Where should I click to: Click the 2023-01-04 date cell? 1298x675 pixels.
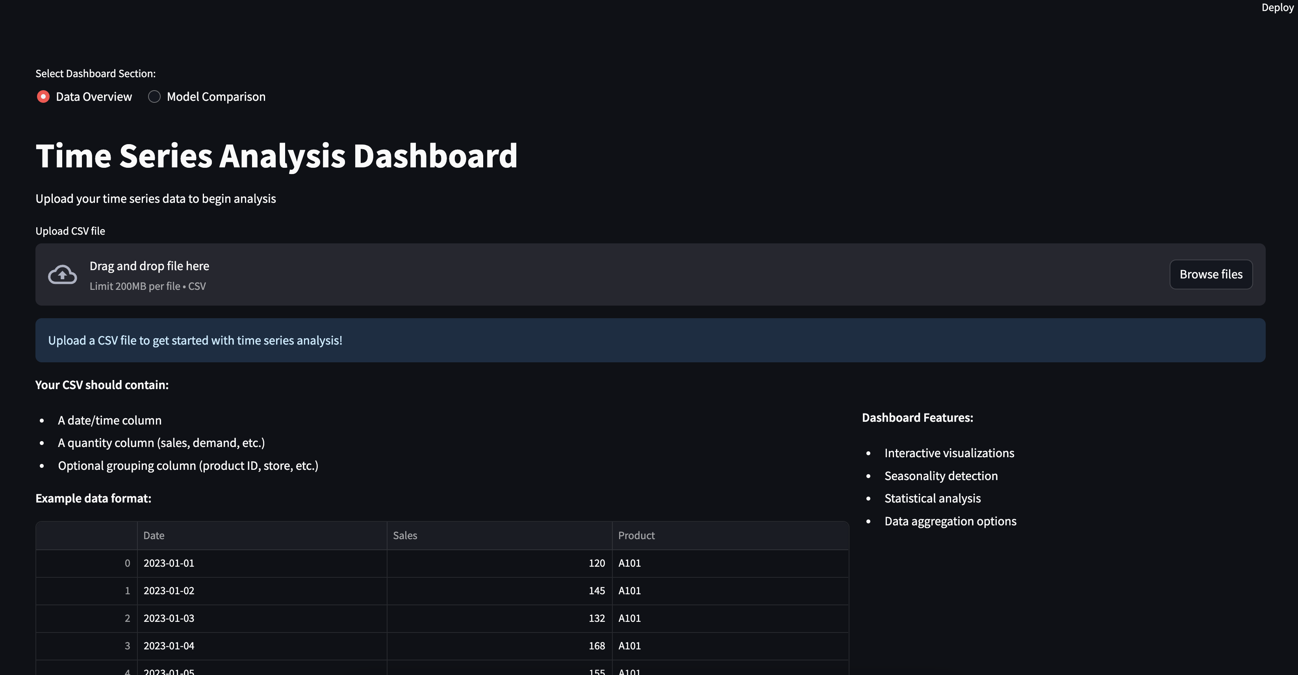click(169, 646)
